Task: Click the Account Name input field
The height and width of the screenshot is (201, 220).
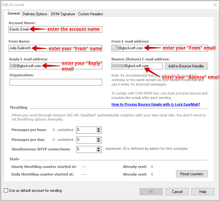Action: tap(55, 29)
